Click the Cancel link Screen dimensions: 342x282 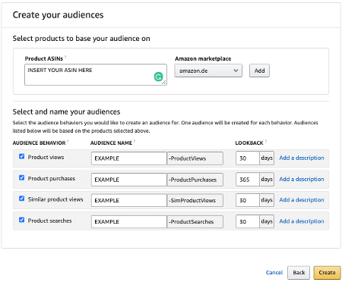[x=274, y=273]
